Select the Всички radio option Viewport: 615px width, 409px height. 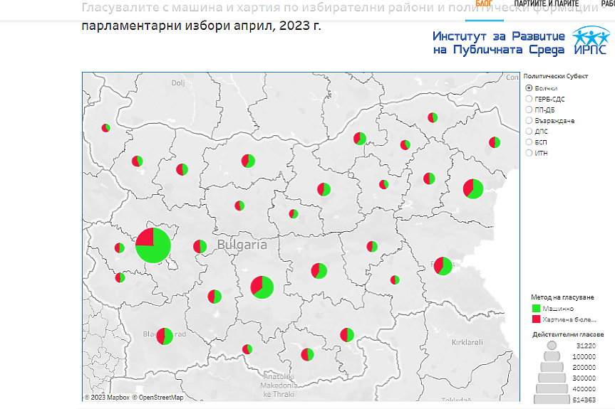click(529, 88)
